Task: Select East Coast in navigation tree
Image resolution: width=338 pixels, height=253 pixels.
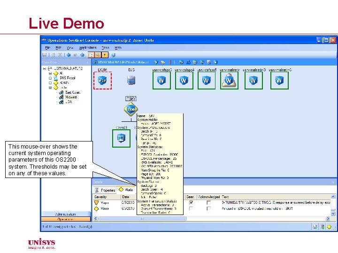Action: (73, 92)
